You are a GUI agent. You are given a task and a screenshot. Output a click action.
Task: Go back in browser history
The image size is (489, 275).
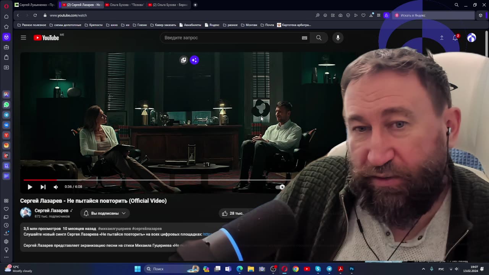coord(18,15)
